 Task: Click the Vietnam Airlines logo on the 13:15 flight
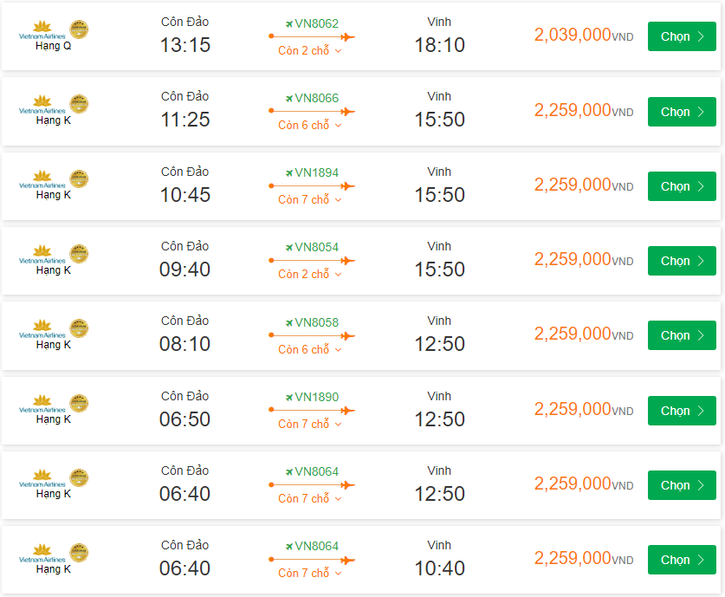pyautogui.click(x=42, y=30)
